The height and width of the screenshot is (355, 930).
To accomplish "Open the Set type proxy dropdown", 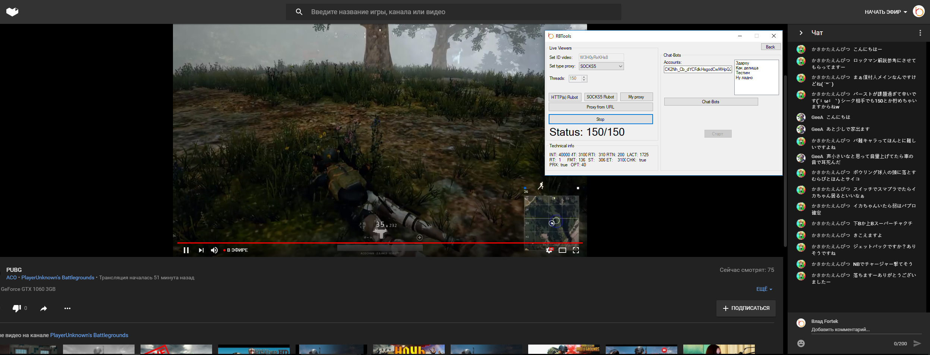I will 601,66.
